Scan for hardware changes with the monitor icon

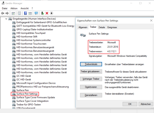point(36,13)
